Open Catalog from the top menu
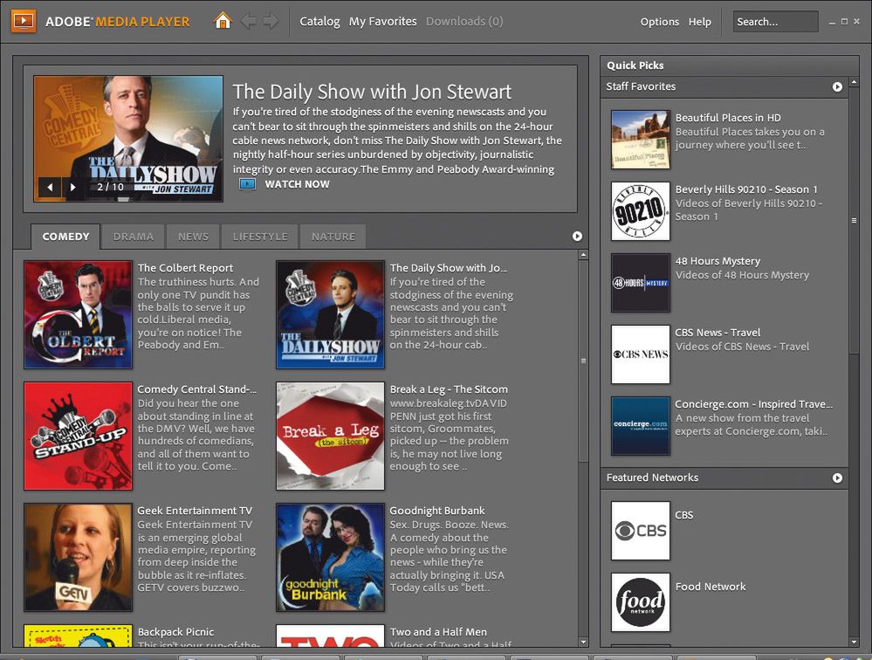 (x=319, y=21)
